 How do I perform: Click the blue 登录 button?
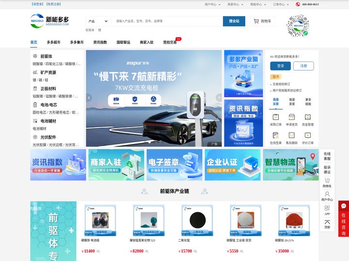pos(281,66)
